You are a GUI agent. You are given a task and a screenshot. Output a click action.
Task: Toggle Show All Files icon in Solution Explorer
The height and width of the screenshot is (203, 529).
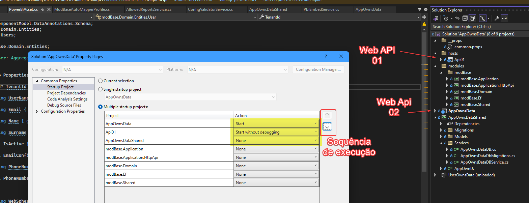click(472, 18)
